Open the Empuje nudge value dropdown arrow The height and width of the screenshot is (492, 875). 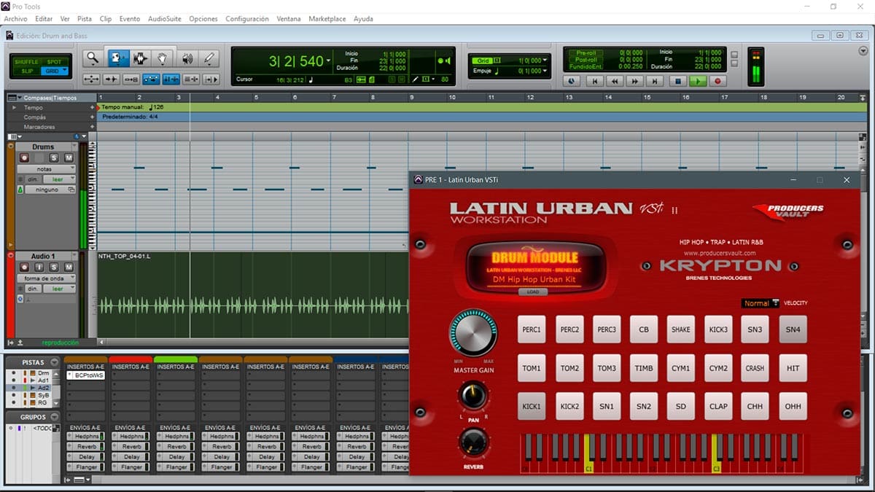pyautogui.click(x=544, y=71)
